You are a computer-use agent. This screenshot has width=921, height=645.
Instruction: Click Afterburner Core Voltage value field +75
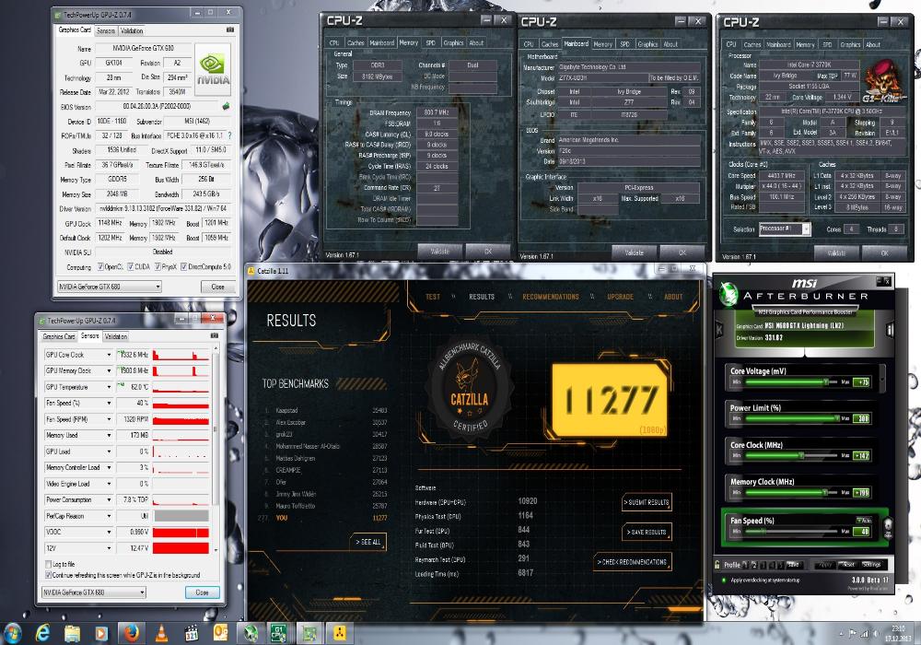(x=862, y=381)
